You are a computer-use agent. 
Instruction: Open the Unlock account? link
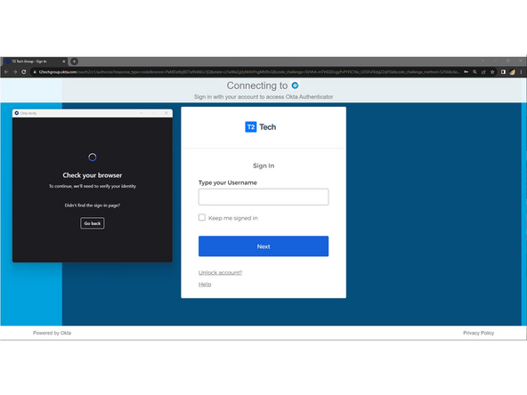click(x=220, y=273)
